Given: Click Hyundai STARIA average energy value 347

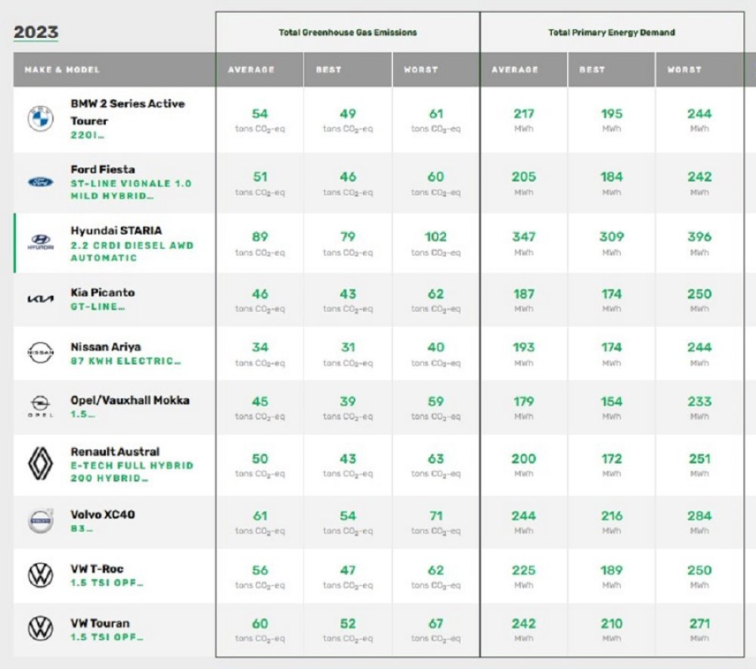Looking at the screenshot, I should point(524,237).
